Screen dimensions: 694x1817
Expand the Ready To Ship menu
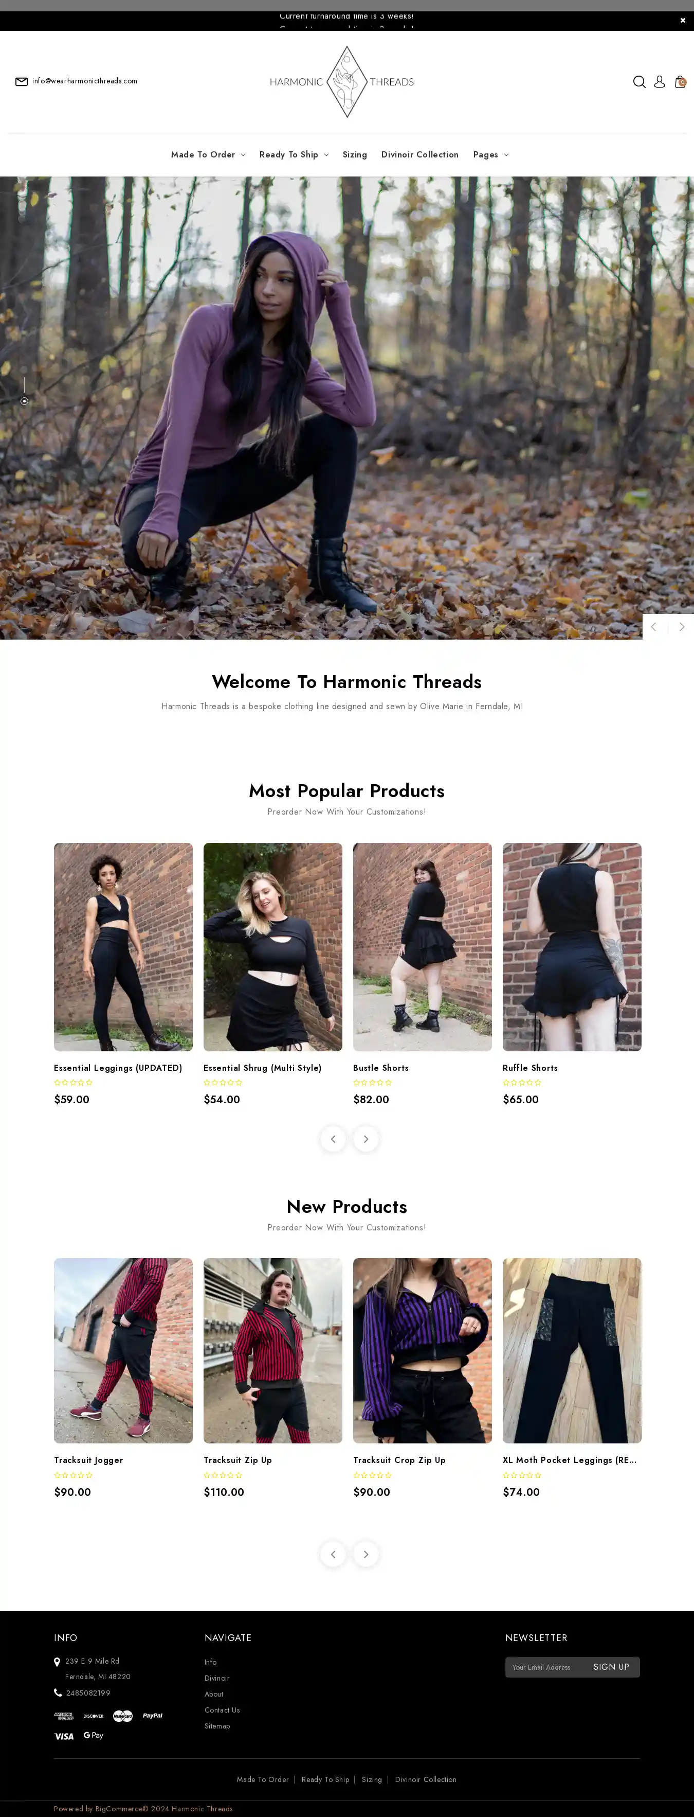pos(294,154)
